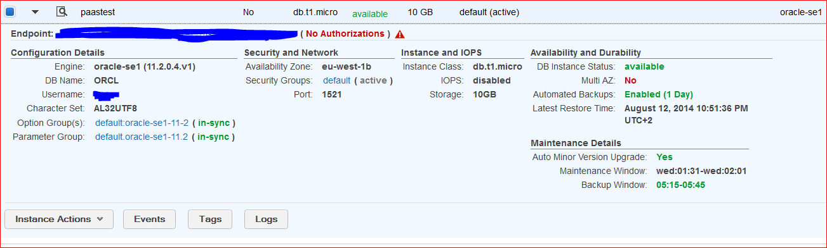Click the No Authorizations warning text
The height and width of the screenshot is (248, 827).
click(345, 34)
